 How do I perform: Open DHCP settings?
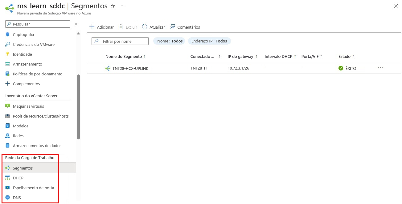click(x=18, y=178)
